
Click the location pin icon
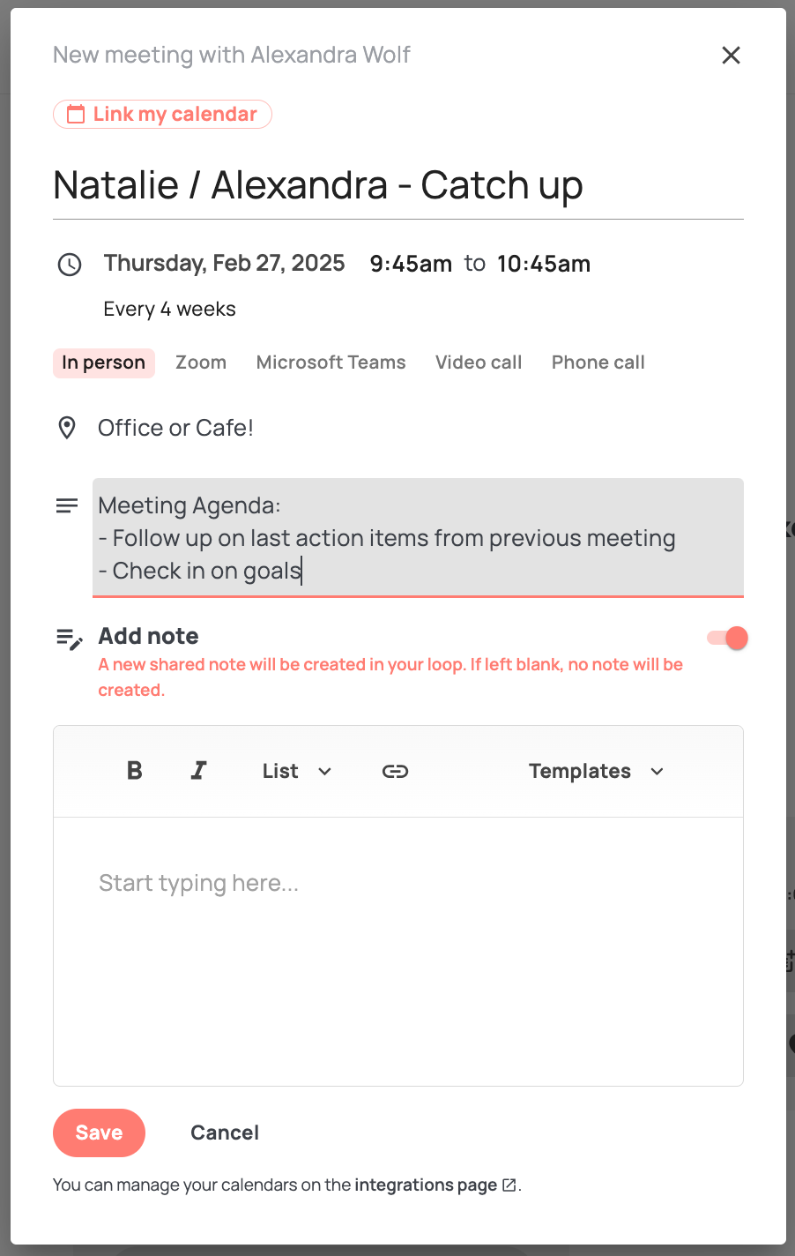(67, 428)
